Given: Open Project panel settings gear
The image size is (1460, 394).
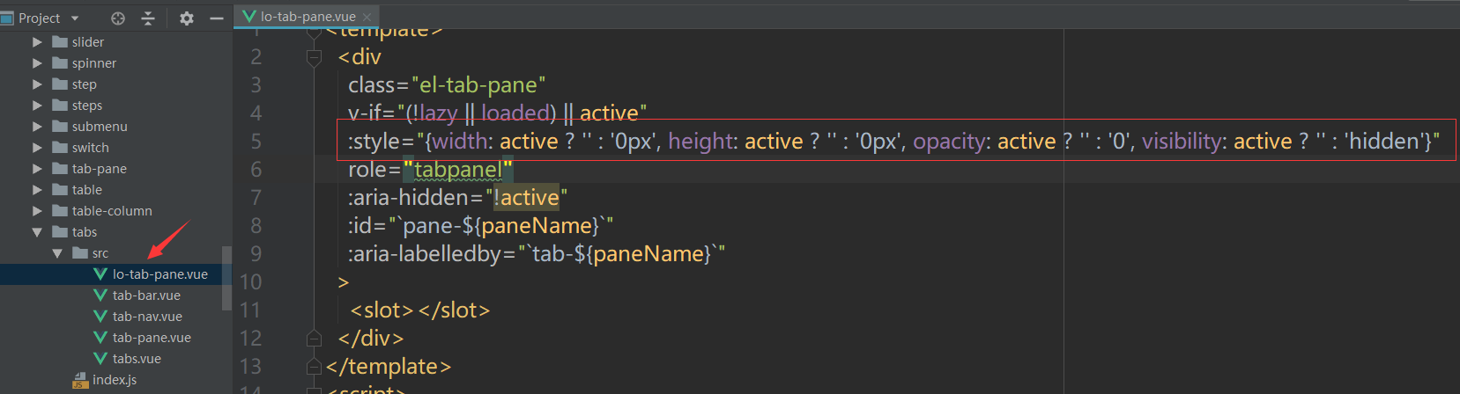Looking at the screenshot, I should click(186, 18).
